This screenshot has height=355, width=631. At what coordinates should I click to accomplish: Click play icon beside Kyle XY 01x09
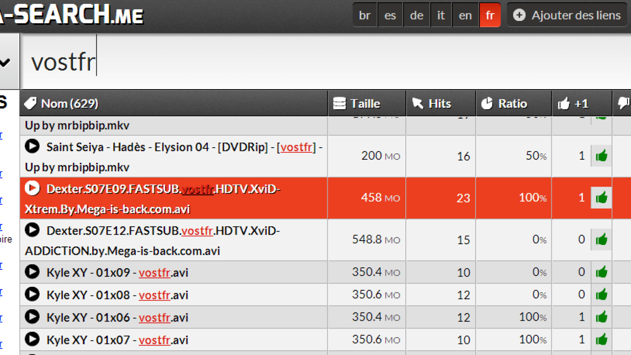[32, 272]
